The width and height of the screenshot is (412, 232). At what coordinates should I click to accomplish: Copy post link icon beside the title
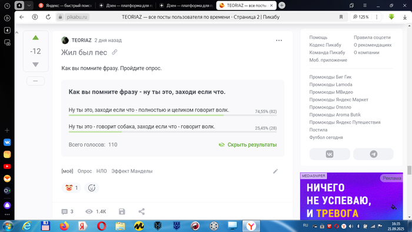pyautogui.click(x=115, y=52)
